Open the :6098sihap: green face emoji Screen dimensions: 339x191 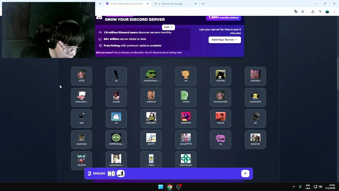[116, 140]
